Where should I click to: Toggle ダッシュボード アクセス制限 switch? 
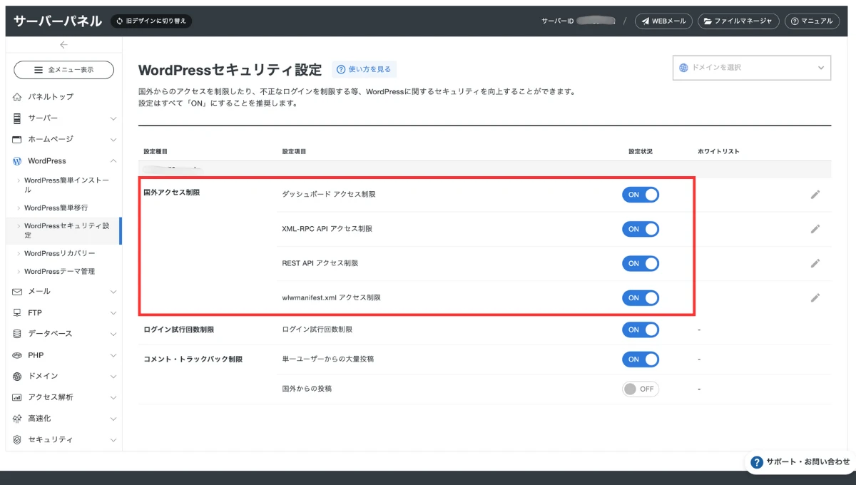641,195
